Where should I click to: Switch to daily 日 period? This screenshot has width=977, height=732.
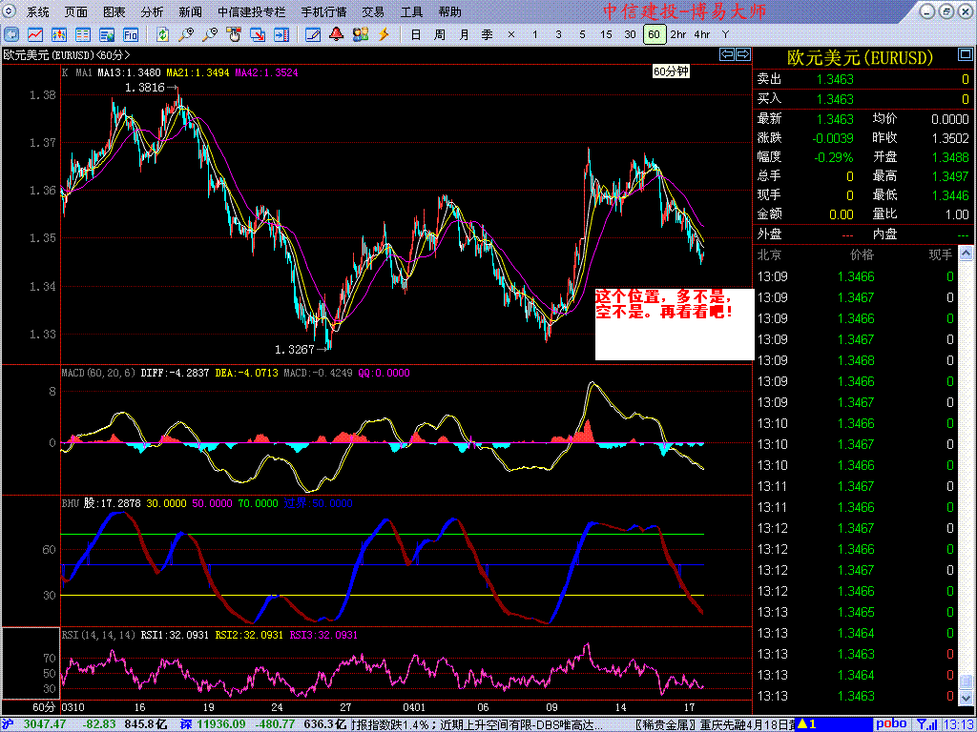pos(416,35)
